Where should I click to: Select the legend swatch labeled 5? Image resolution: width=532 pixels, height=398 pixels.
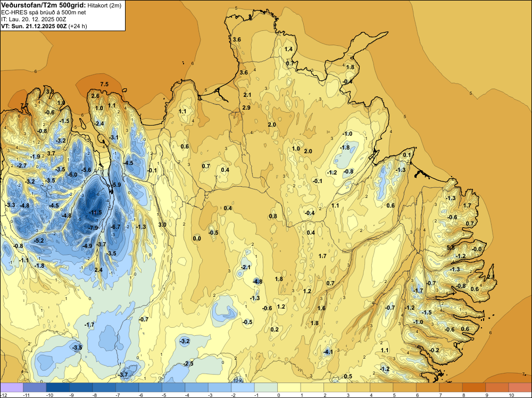point(404,387)
